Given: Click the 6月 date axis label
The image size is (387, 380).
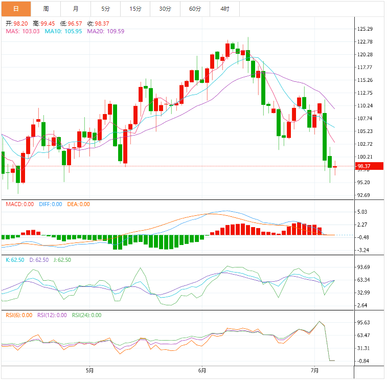Looking at the screenshot, I should tap(202, 370).
